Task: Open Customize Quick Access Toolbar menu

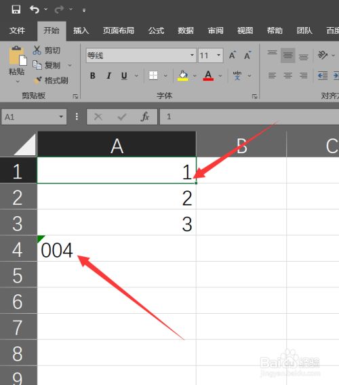Action: tap(84, 10)
